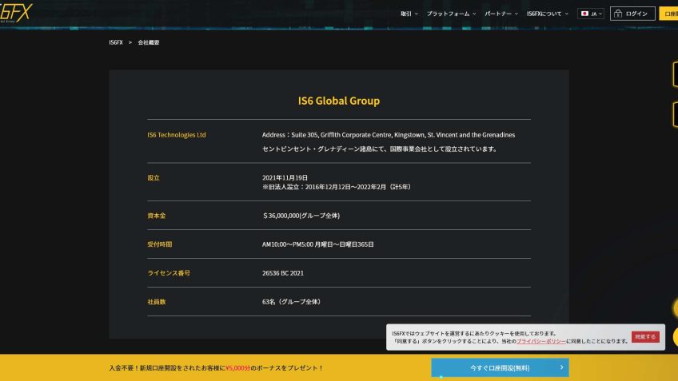The image size is (678, 381).
Task: Expand the プラットフォーム menu
Action: (x=451, y=14)
